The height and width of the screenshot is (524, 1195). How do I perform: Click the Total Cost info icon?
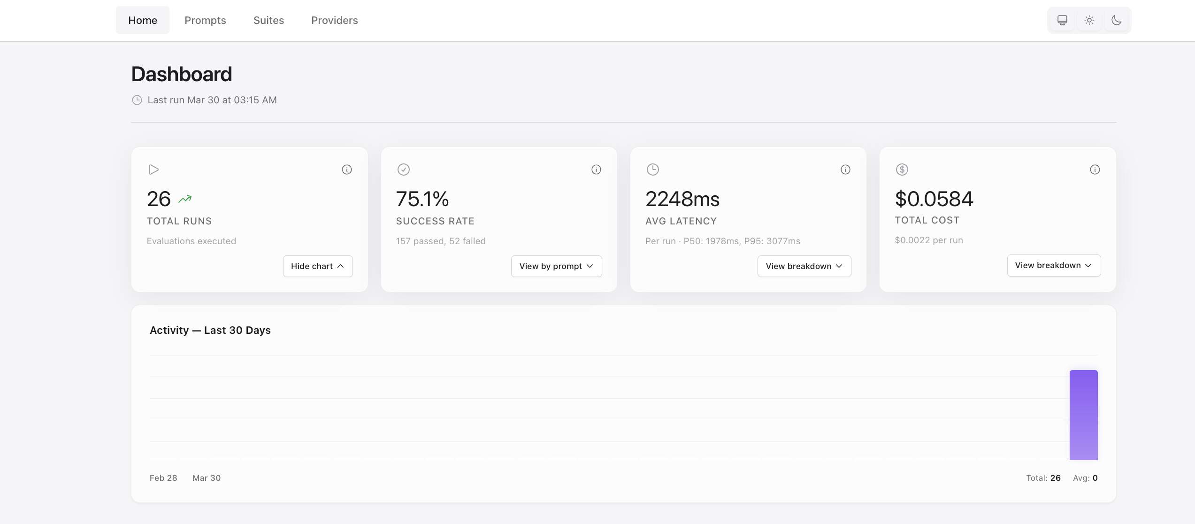(x=1094, y=170)
